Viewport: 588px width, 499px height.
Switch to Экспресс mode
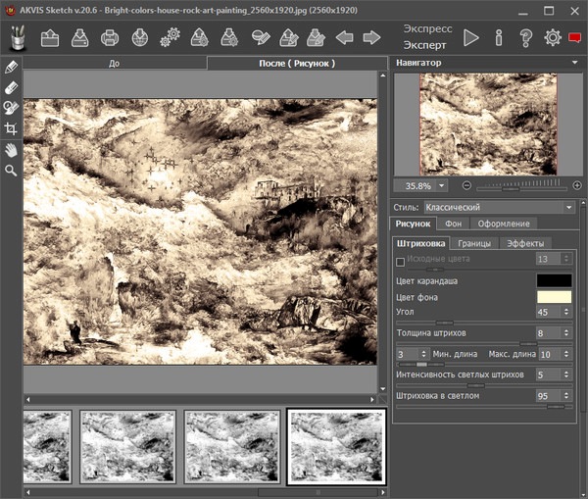pos(426,28)
